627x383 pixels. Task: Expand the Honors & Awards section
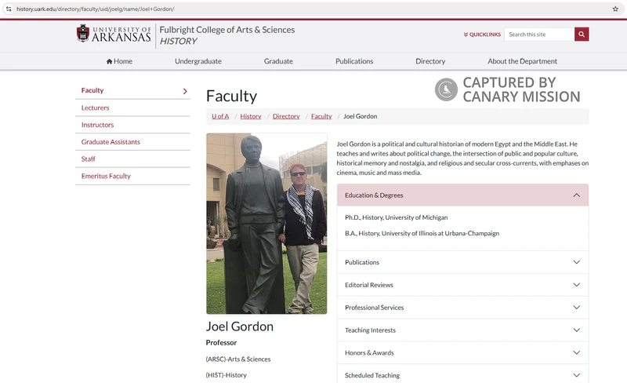(x=462, y=352)
